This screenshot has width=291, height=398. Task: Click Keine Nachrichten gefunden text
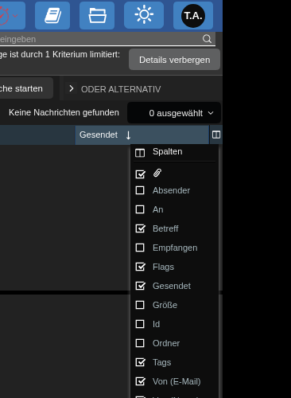click(x=64, y=112)
